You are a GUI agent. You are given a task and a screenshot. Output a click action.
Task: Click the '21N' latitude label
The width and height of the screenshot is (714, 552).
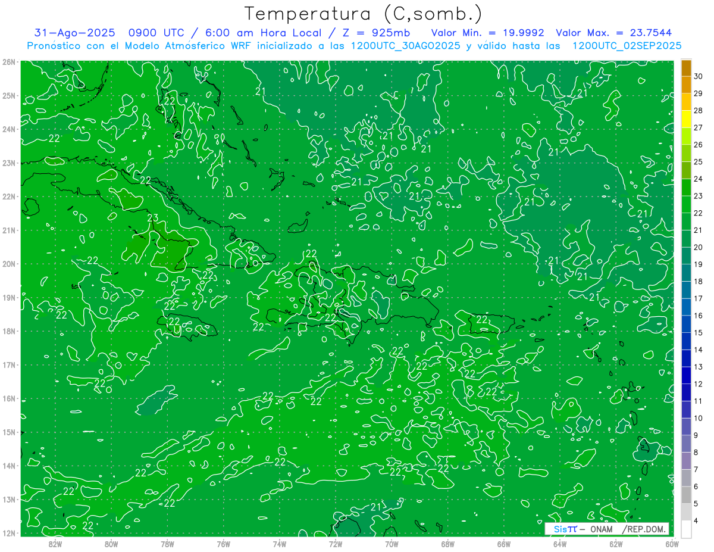(9, 230)
